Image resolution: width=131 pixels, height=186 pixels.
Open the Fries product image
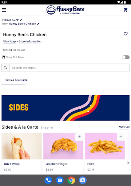point(105,146)
